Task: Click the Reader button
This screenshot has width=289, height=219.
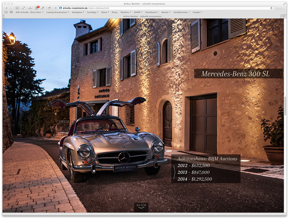Action: click(279, 8)
